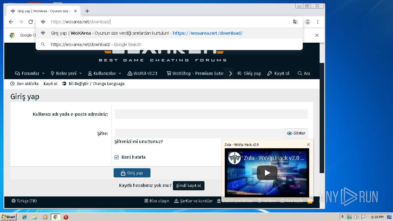Open the Kullanıcılar nav item
The image size is (393, 221).
click(x=102, y=73)
